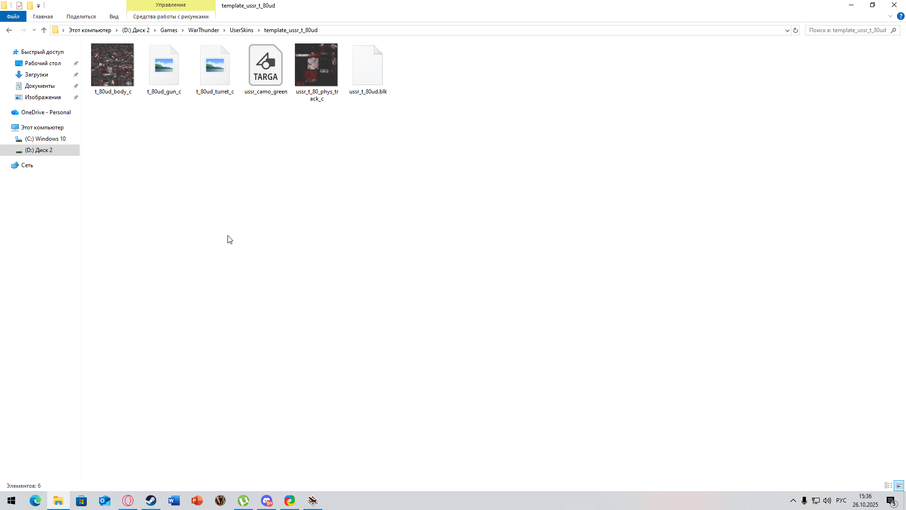This screenshot has height=510, width=906.
Task: Refresh the current folder view
Action: pyautogui.click(x=795, y=30)
